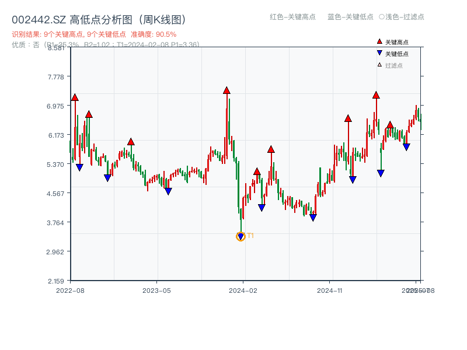Click the 蓝色-关键低点 header note
467x350 pixels.
[x=350, y=17]
